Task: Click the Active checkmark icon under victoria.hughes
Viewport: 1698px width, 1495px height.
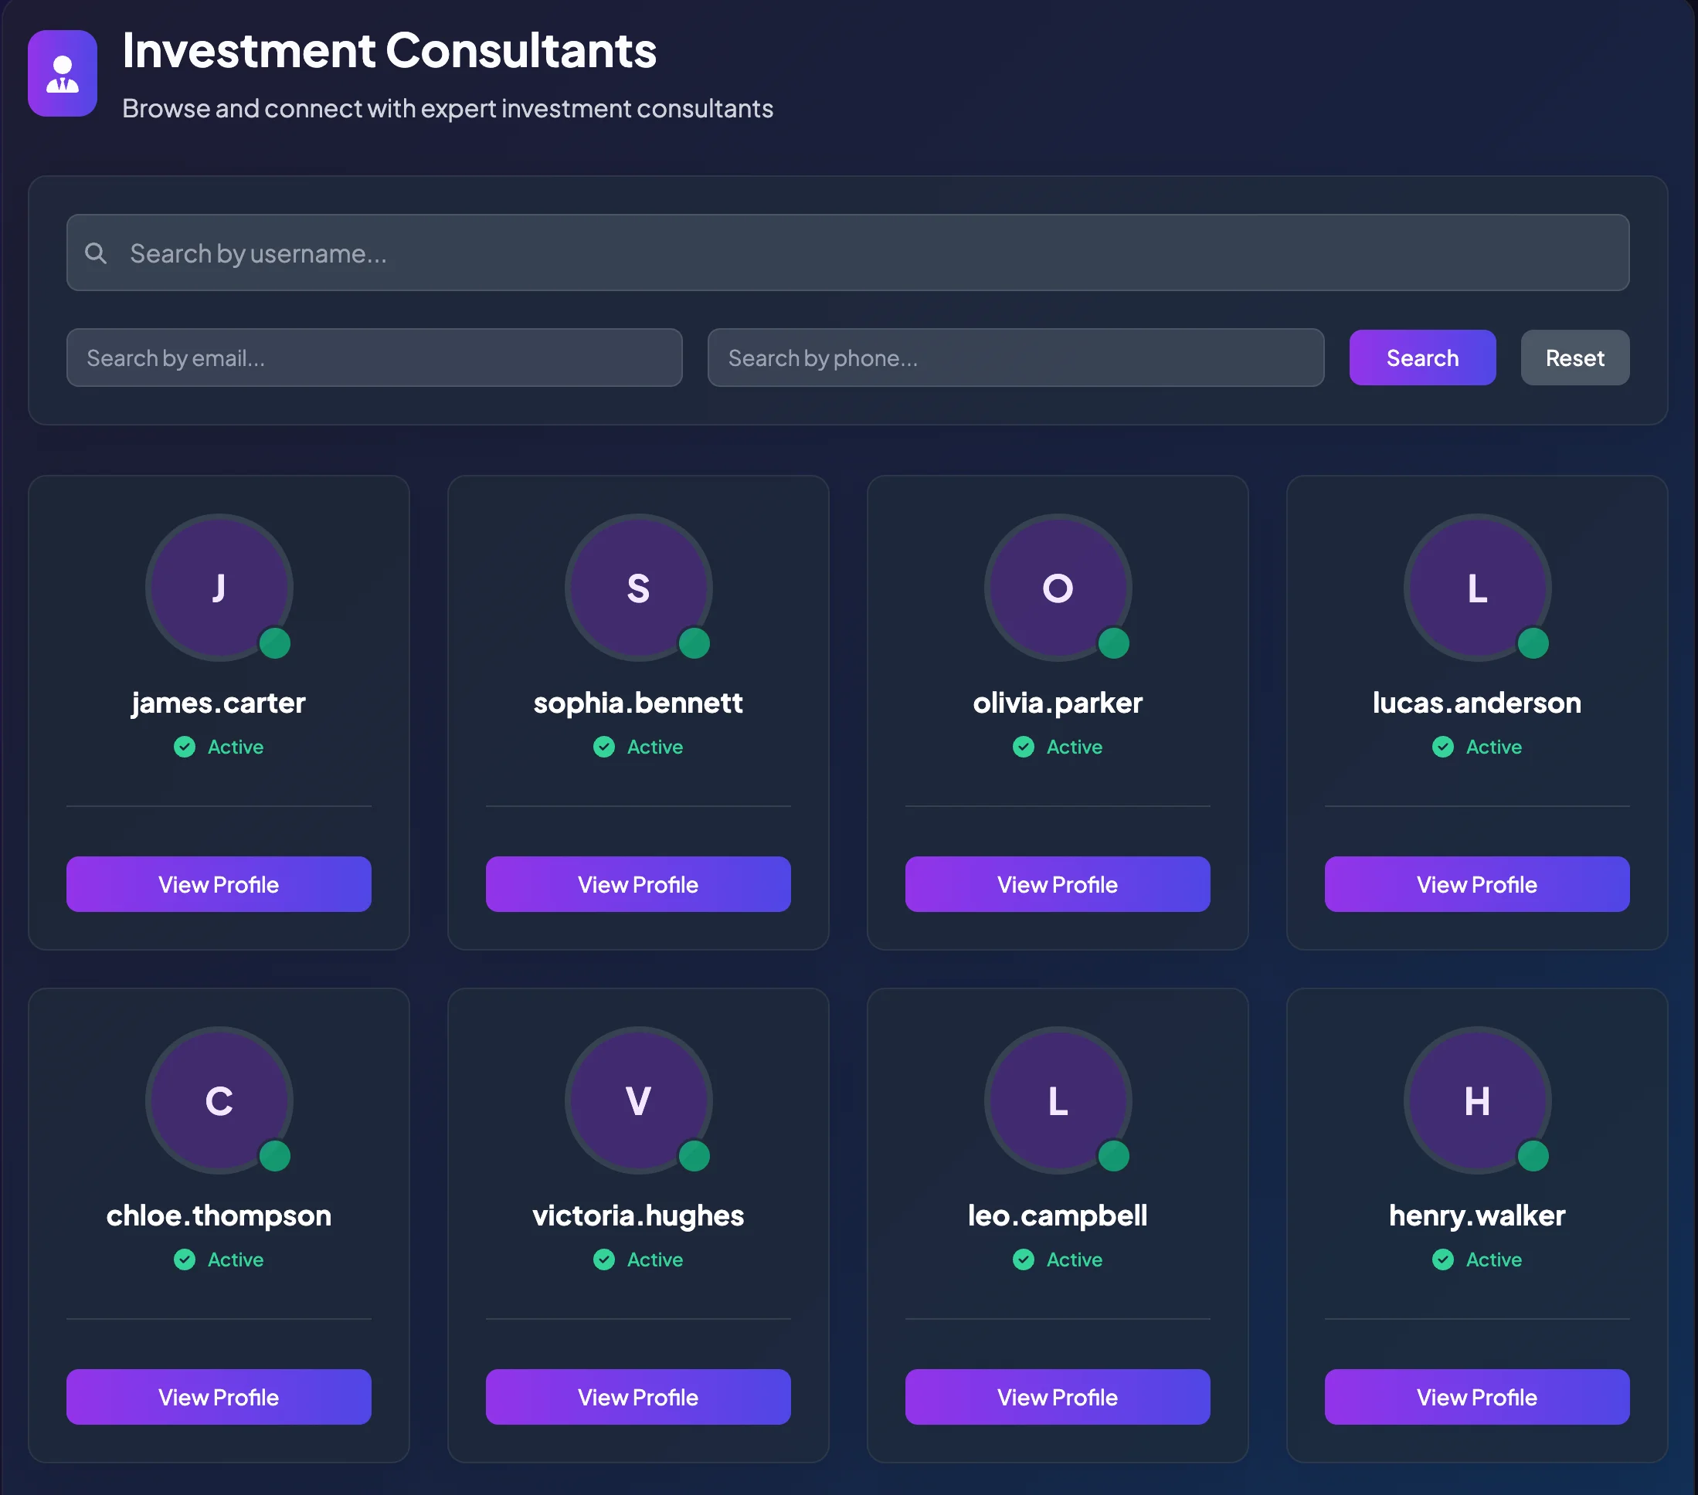Action: pyautogui.click(x=604, y=1260)
